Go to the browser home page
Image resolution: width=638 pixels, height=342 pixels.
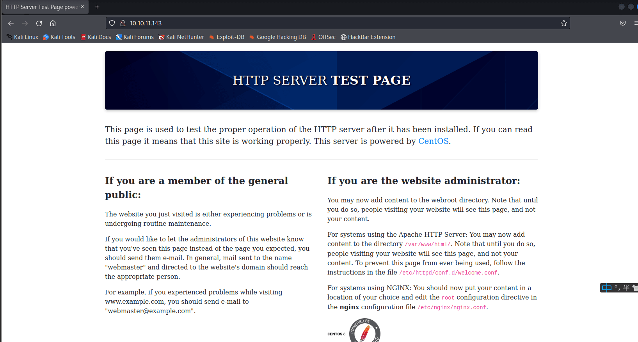coord(53,23)
